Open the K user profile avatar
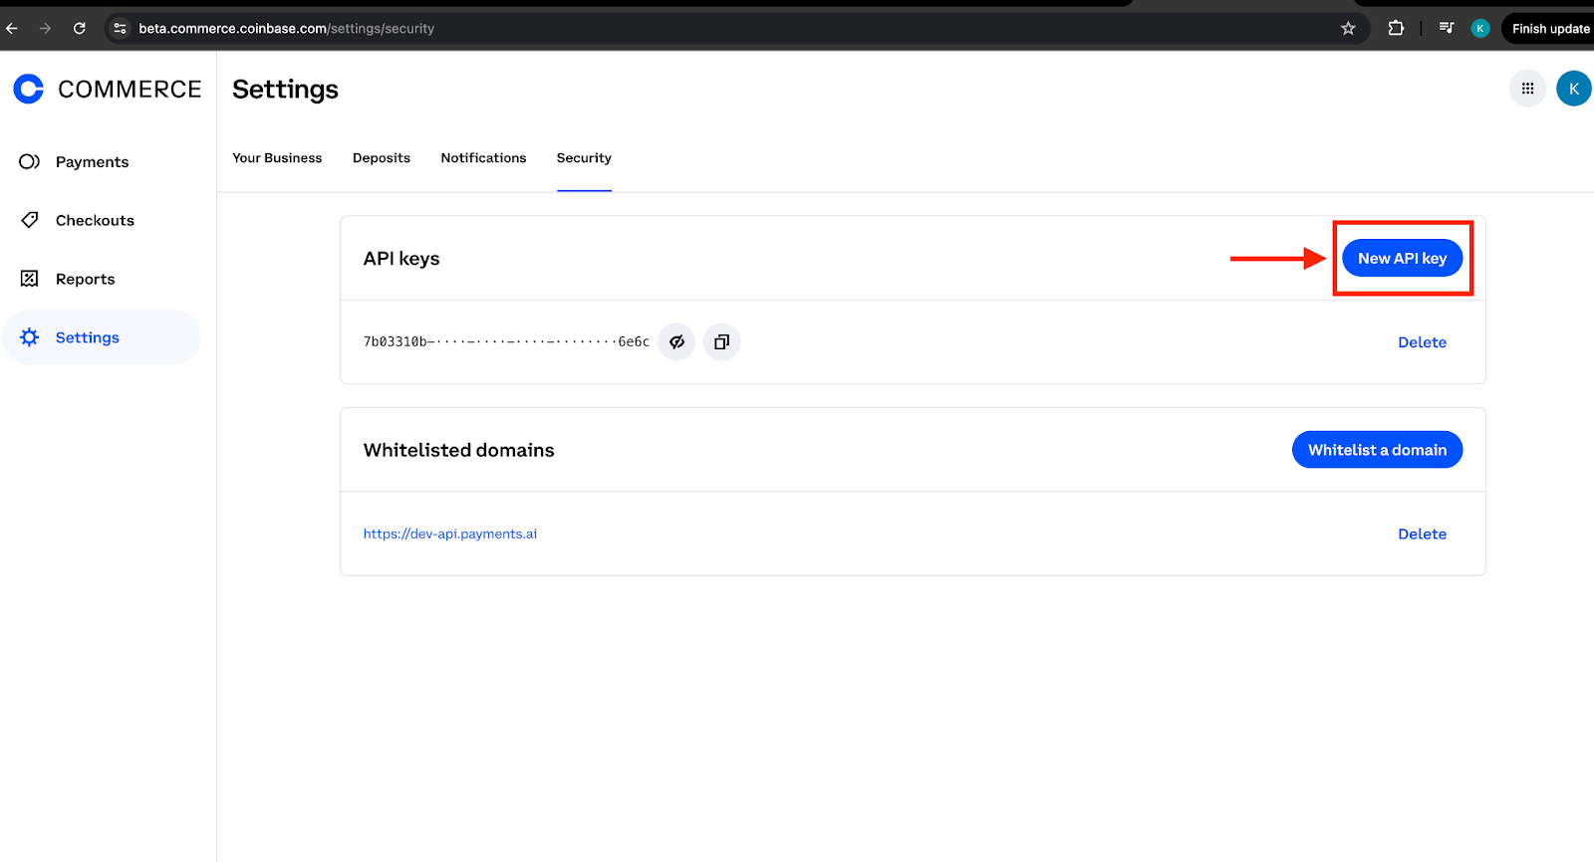1594x862 pixels. (1574, 89)
